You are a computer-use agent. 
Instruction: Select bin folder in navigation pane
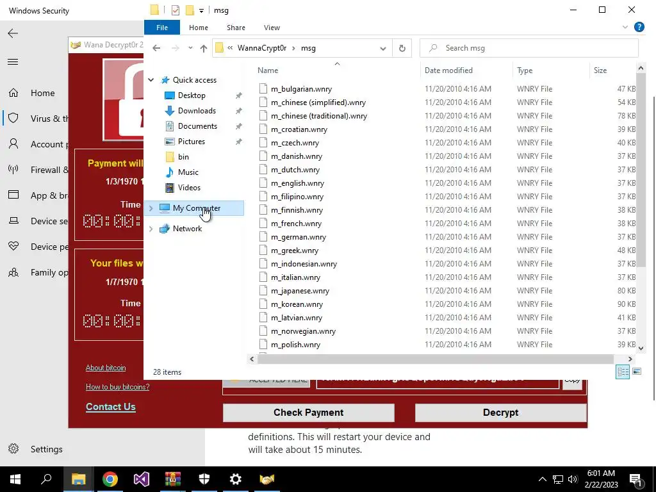tap(183, 157)
